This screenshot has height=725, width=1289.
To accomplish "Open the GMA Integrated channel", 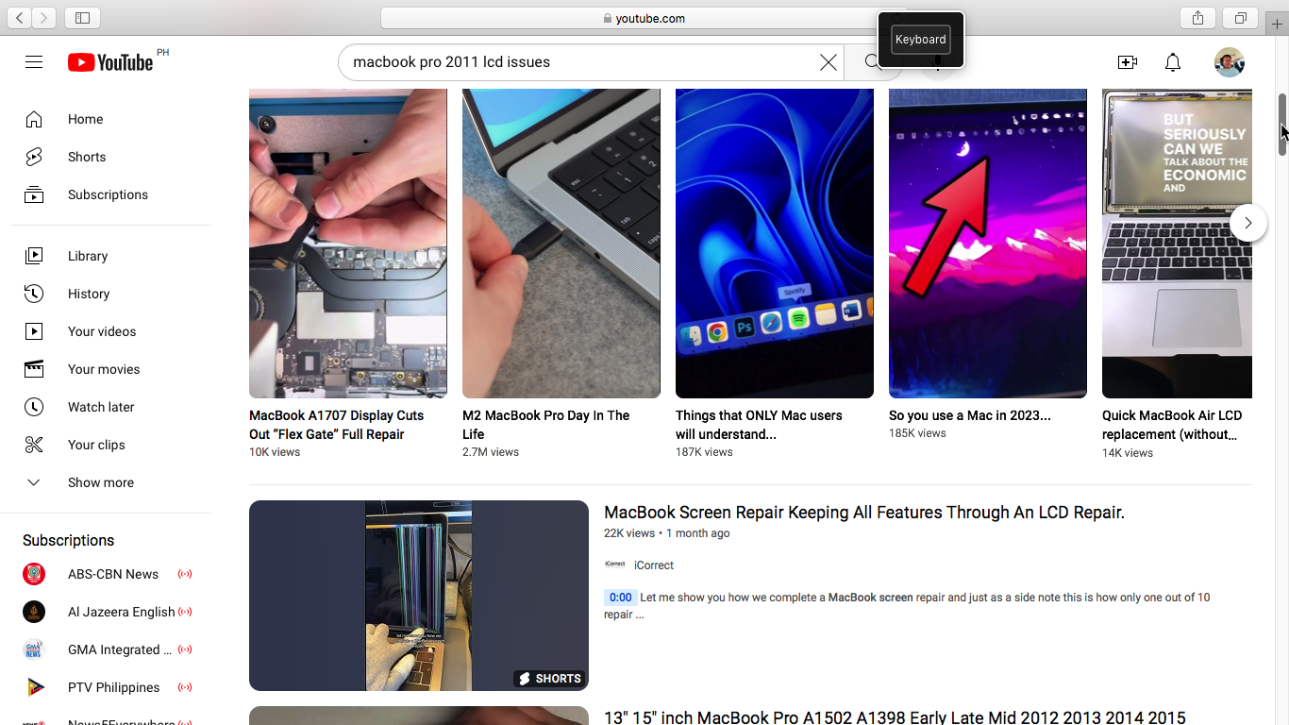I will pos(111,649).
